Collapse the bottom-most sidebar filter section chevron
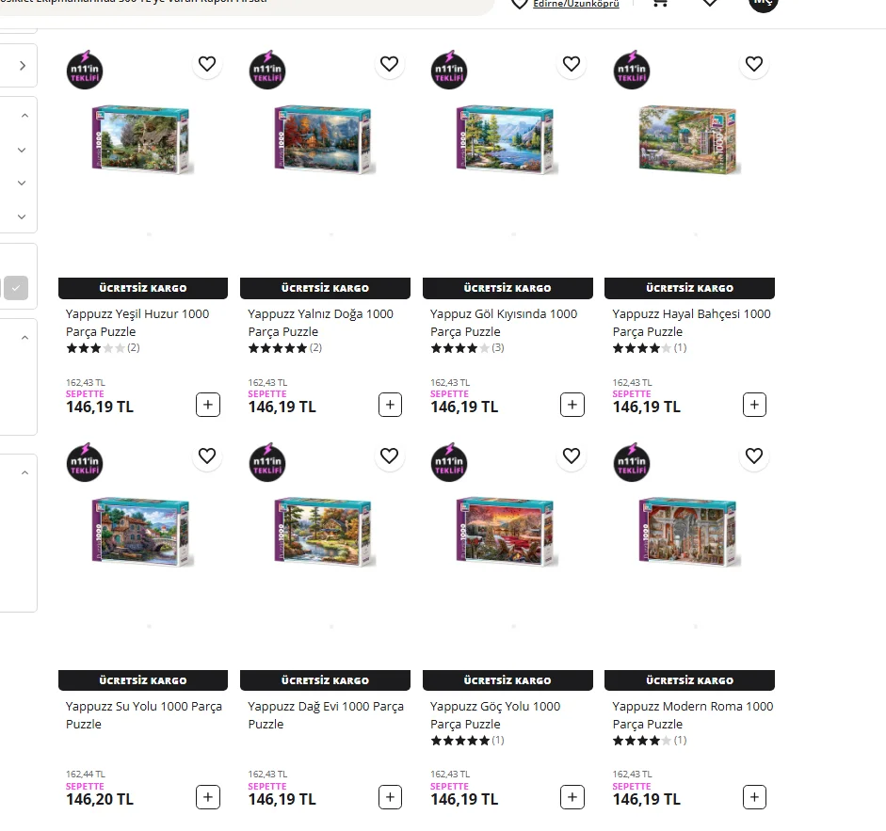Image resolution: width=886 pixels, height=831 pixels. (x=24, y=473)
